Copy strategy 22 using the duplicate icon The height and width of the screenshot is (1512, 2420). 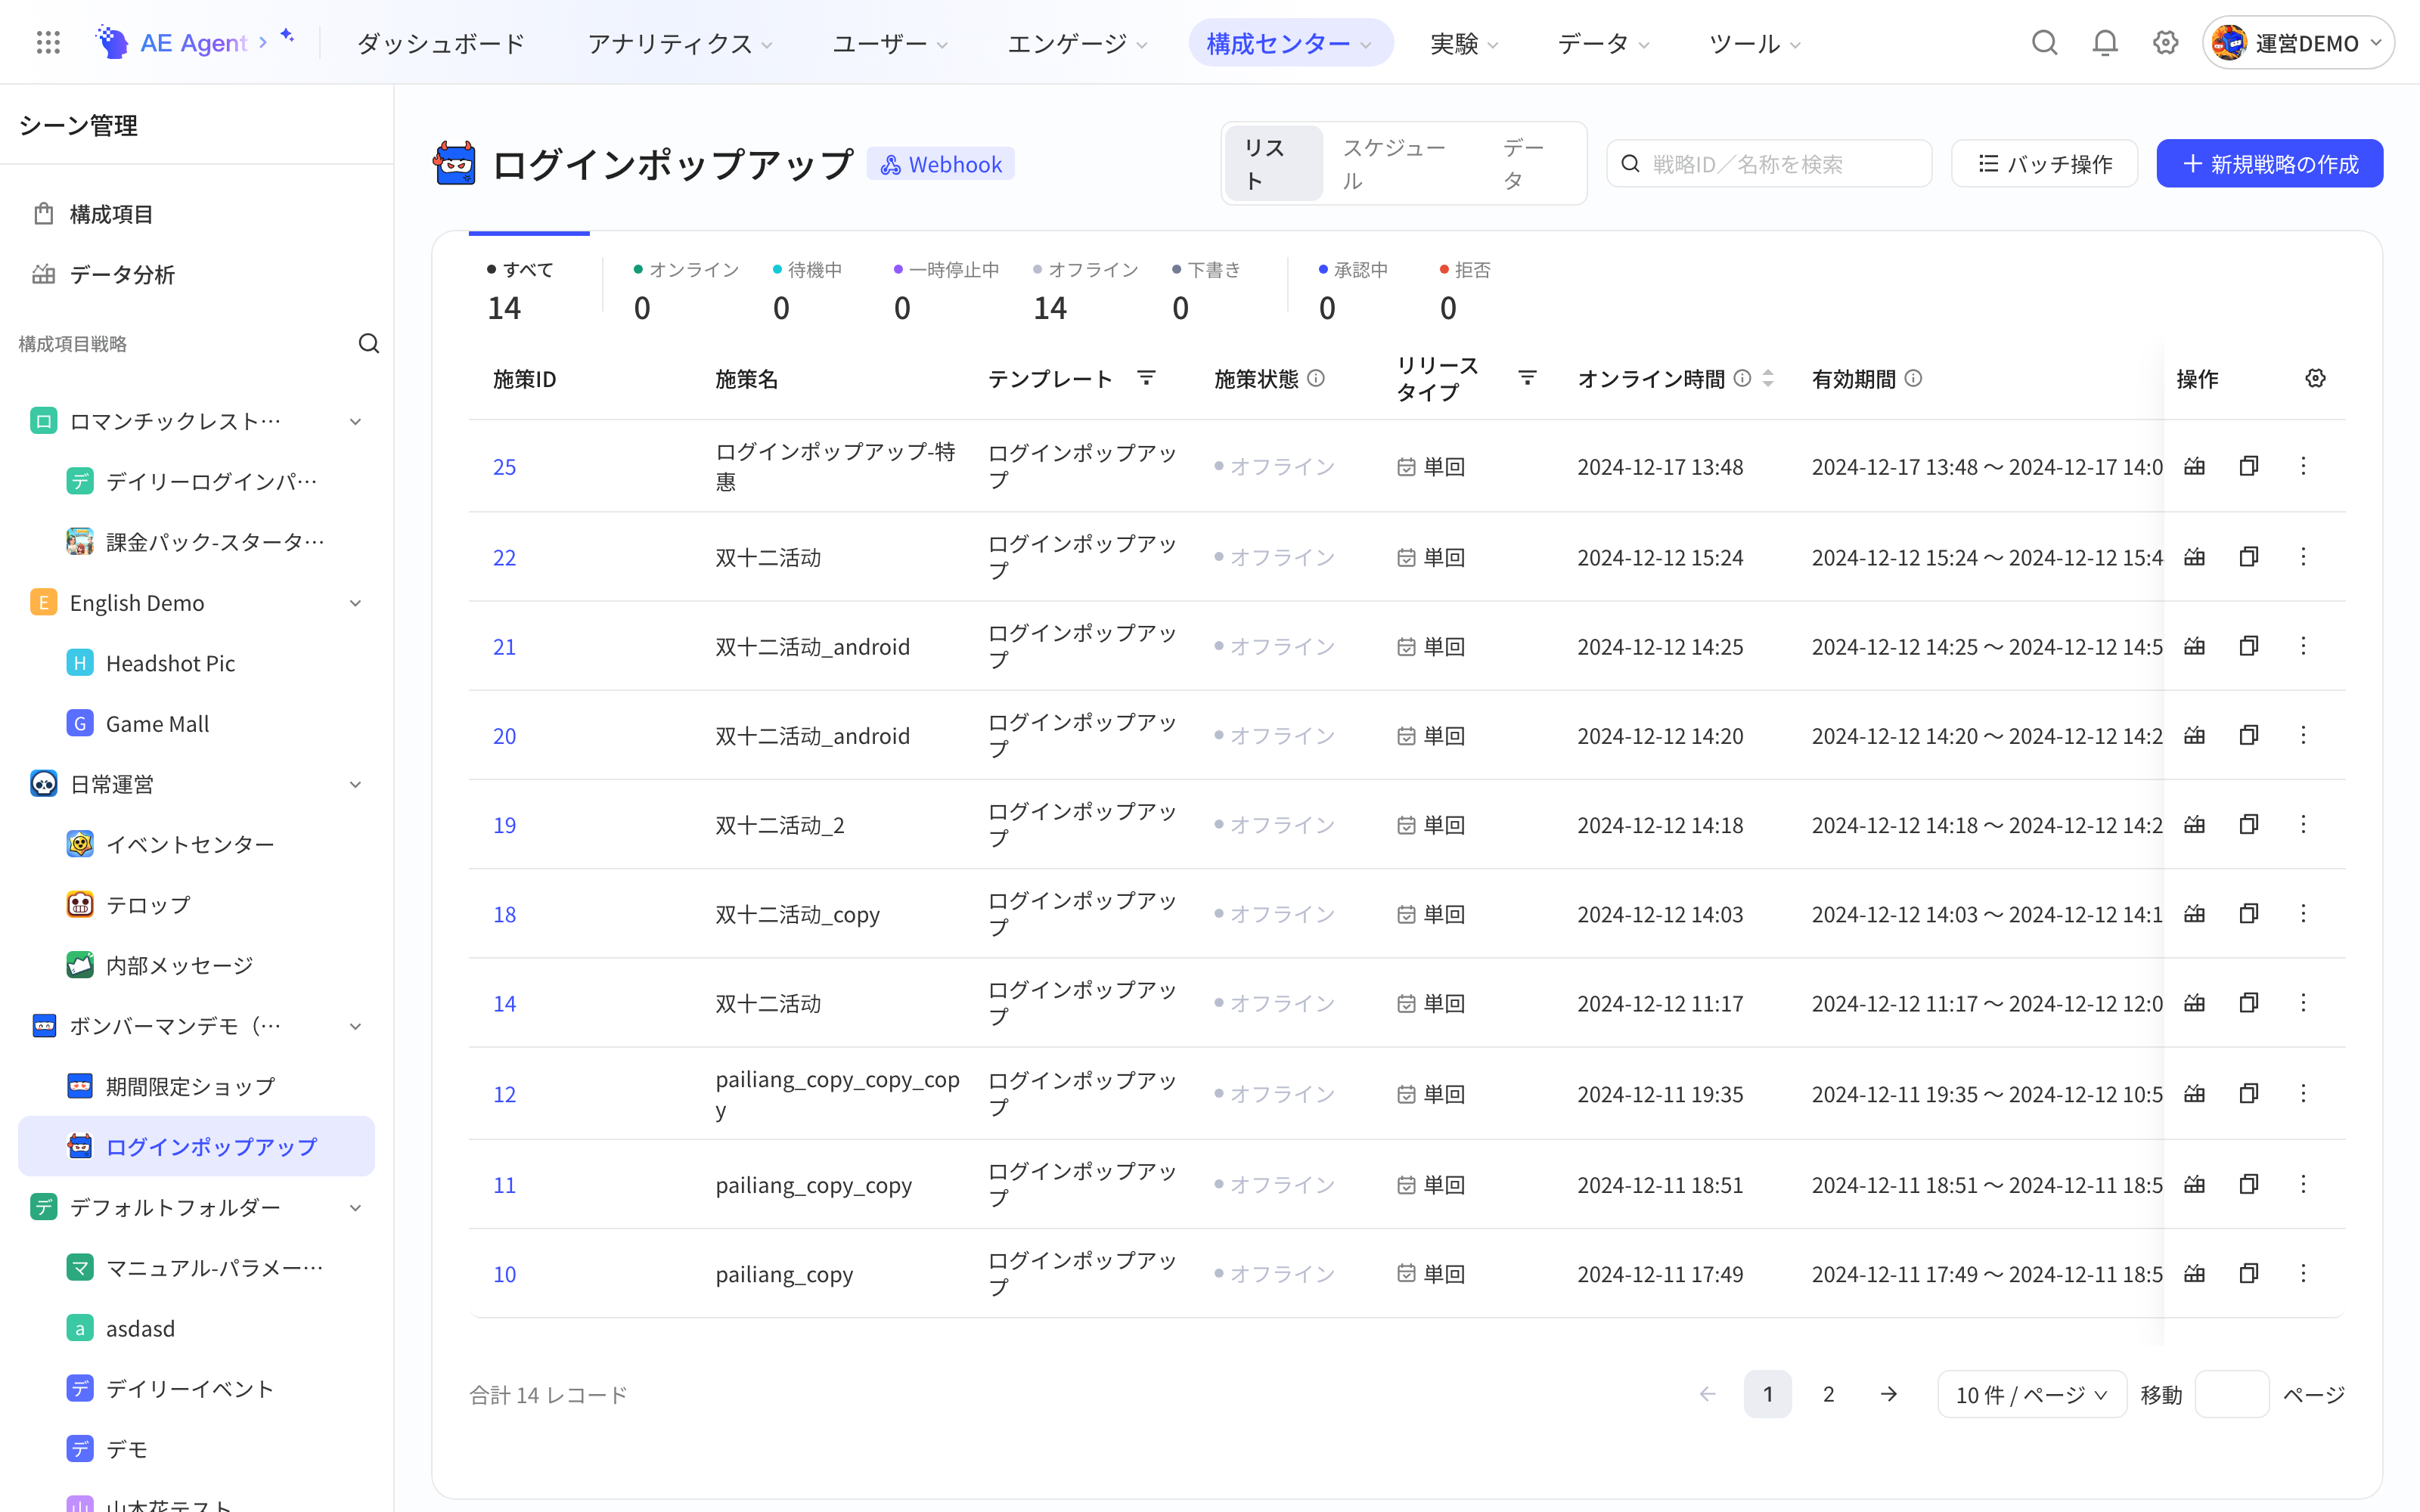[2249, 557]
